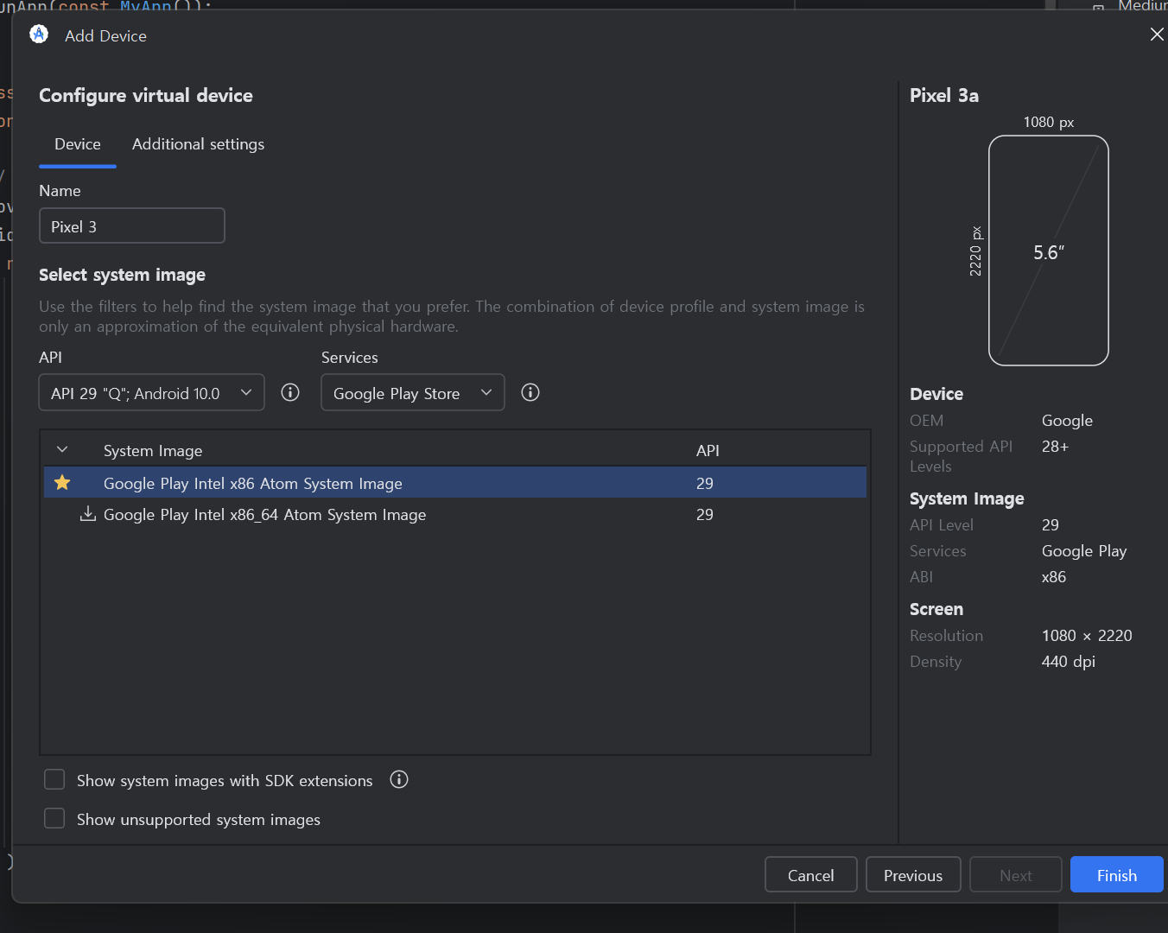This screenshot has width=1168, height=933.
Task: Click the Finish button
Action: coord(1116,875)
